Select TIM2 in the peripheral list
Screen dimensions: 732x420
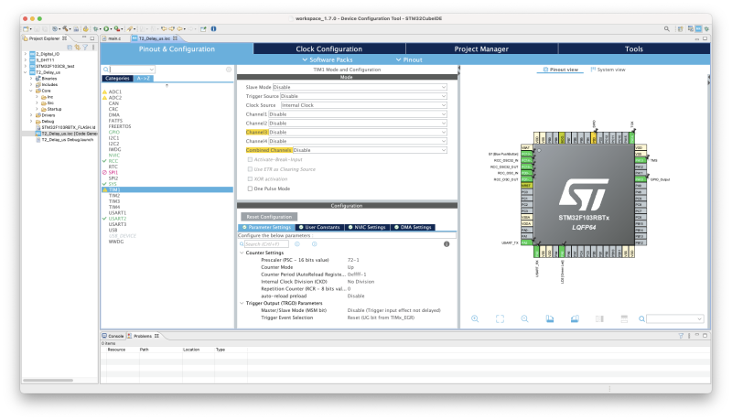click(x=114, y=196)
